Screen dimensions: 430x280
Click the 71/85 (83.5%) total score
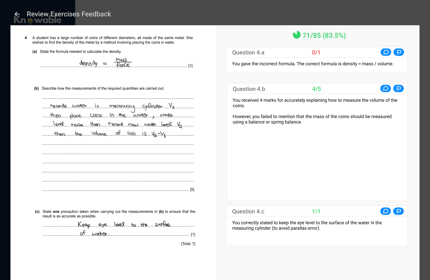pyautogui.click(x=324, y=36)
